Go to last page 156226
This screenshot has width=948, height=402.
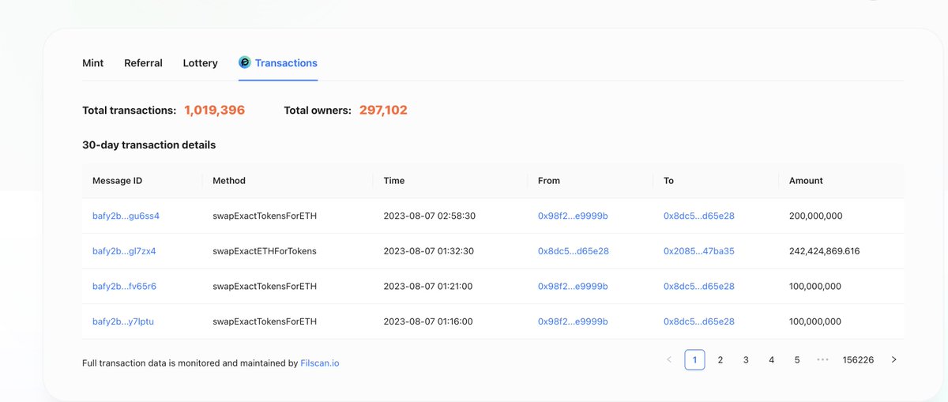pos(858,359)
